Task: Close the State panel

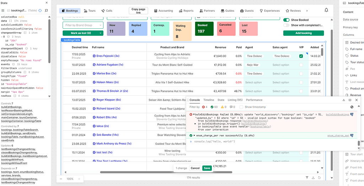Action: coord(47,3)
